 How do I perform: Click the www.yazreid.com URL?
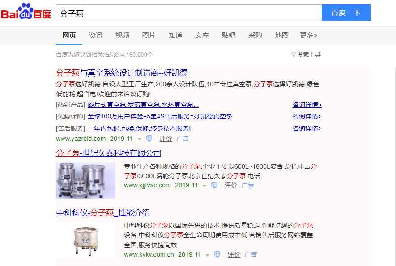81,139
